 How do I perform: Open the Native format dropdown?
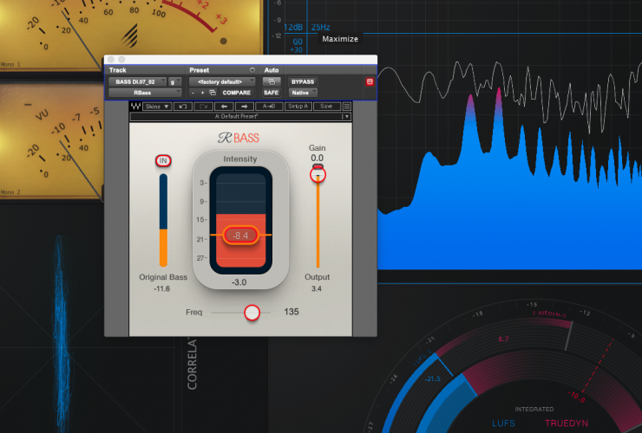(x=303, y=93)
